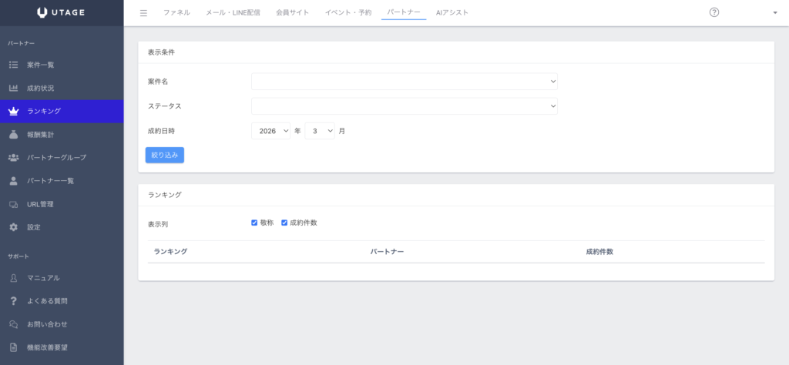This screenshot has height=365, width=789.
Task: Toggle the 成約件数 column checkbox
Action: pyautogui.click(x=284, y=223)
